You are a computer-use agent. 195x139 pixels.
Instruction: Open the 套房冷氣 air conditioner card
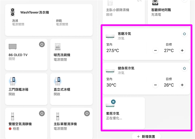[x=124, y=113]
